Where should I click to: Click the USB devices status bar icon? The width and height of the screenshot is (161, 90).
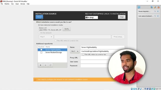[x=141, y=89]
